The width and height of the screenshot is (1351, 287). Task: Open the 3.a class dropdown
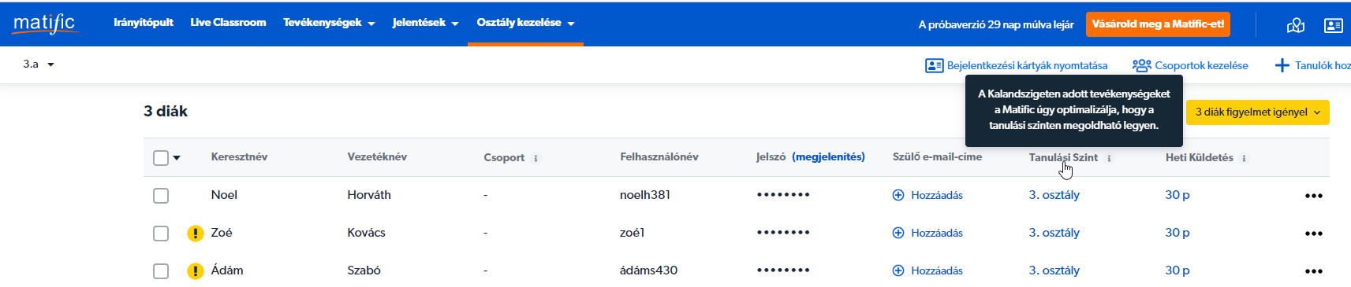39,64
